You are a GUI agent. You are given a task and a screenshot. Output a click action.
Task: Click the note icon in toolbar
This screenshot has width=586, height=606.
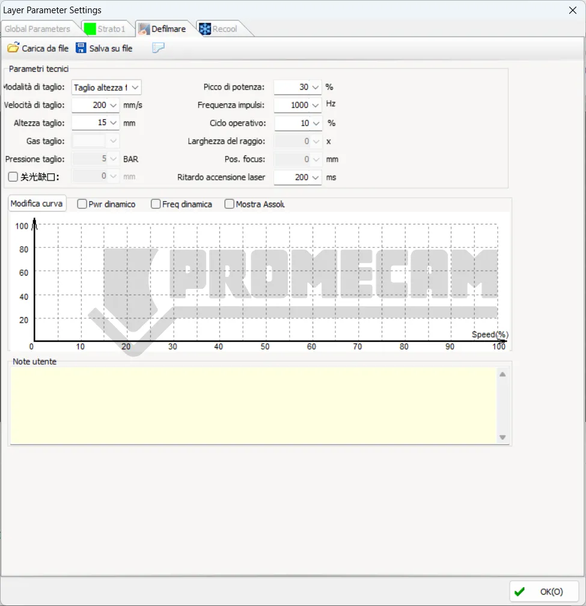click(x=158, y=48)
